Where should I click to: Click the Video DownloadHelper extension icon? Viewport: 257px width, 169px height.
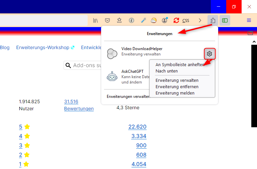coord(112,54)
